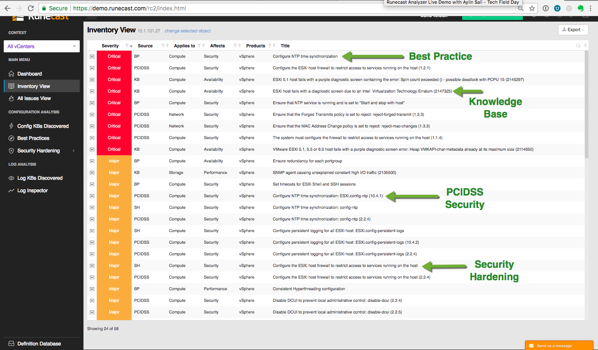Screen dimensions: 598x350
Task: Click the blue U extension icon
Action: tap(557, 8)
